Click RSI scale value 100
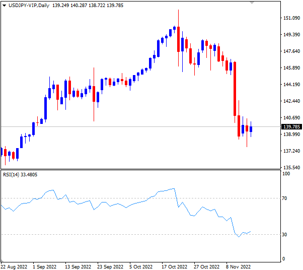 [286, 174]
